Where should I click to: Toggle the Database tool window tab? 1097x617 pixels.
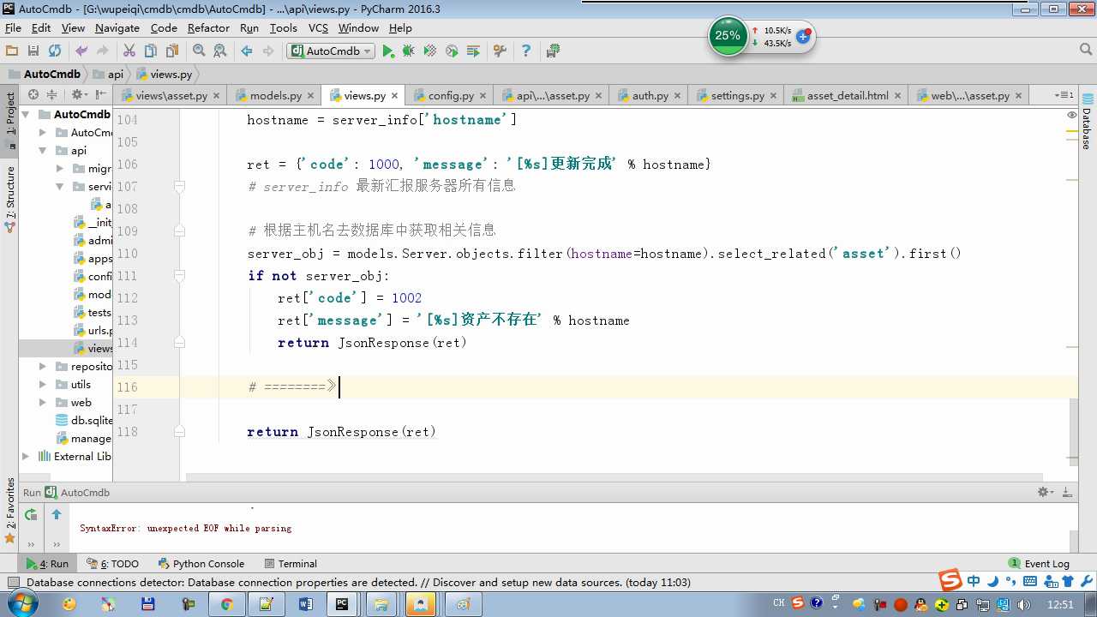pos(1087,123)
